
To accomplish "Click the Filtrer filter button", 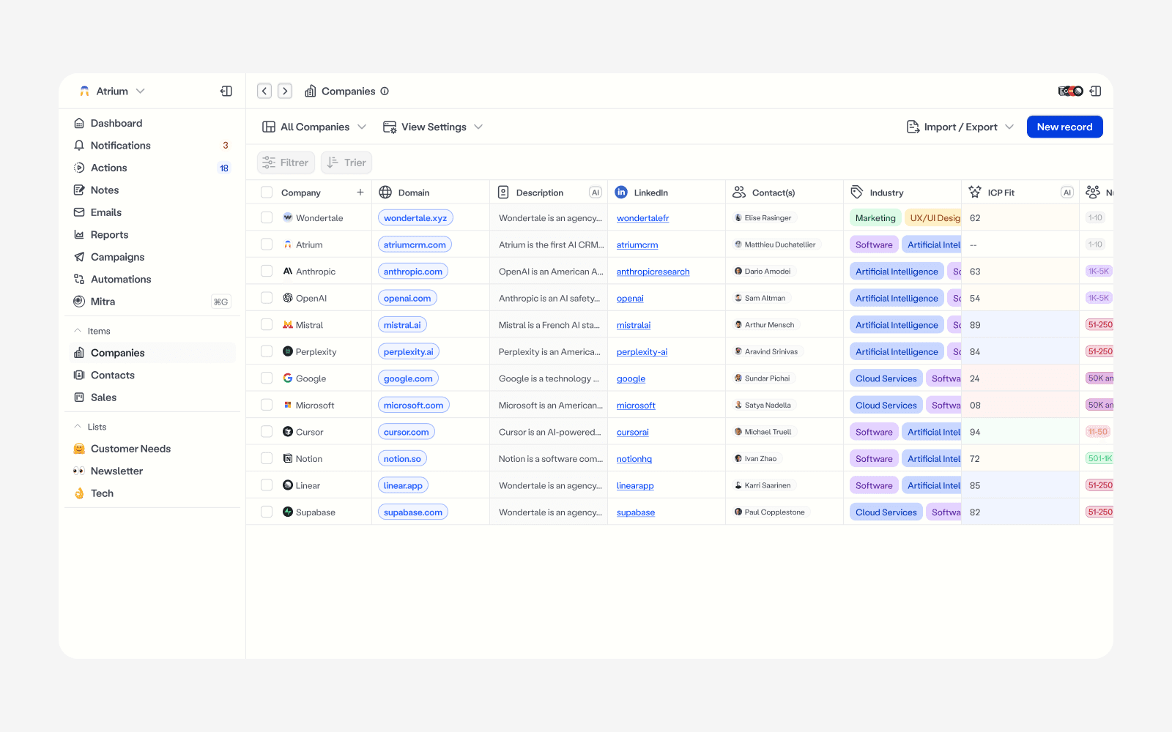I will (286, 163).
